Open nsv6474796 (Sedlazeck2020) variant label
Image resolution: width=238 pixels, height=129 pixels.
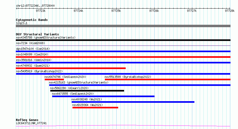point(65,77)
